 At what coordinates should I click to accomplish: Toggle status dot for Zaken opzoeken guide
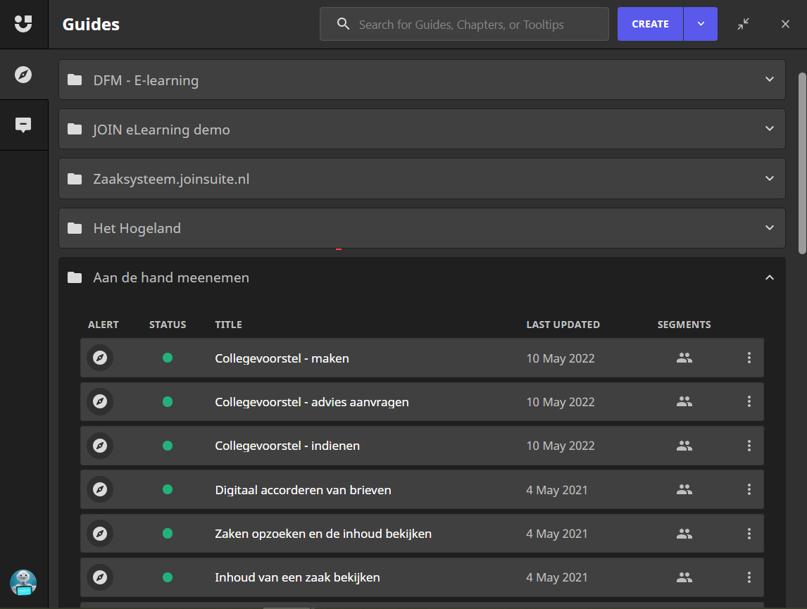click(168, 534)
